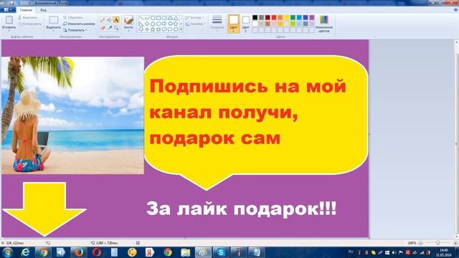
Task: Choose the Polygon shape
Action: 170,18
